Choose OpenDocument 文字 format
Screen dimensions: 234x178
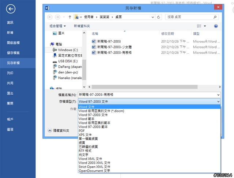tap(149, 171)
